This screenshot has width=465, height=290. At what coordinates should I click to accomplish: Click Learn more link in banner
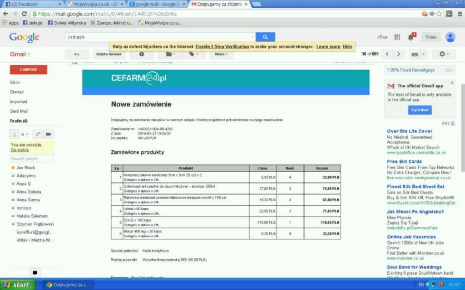[x=328, y=47]
